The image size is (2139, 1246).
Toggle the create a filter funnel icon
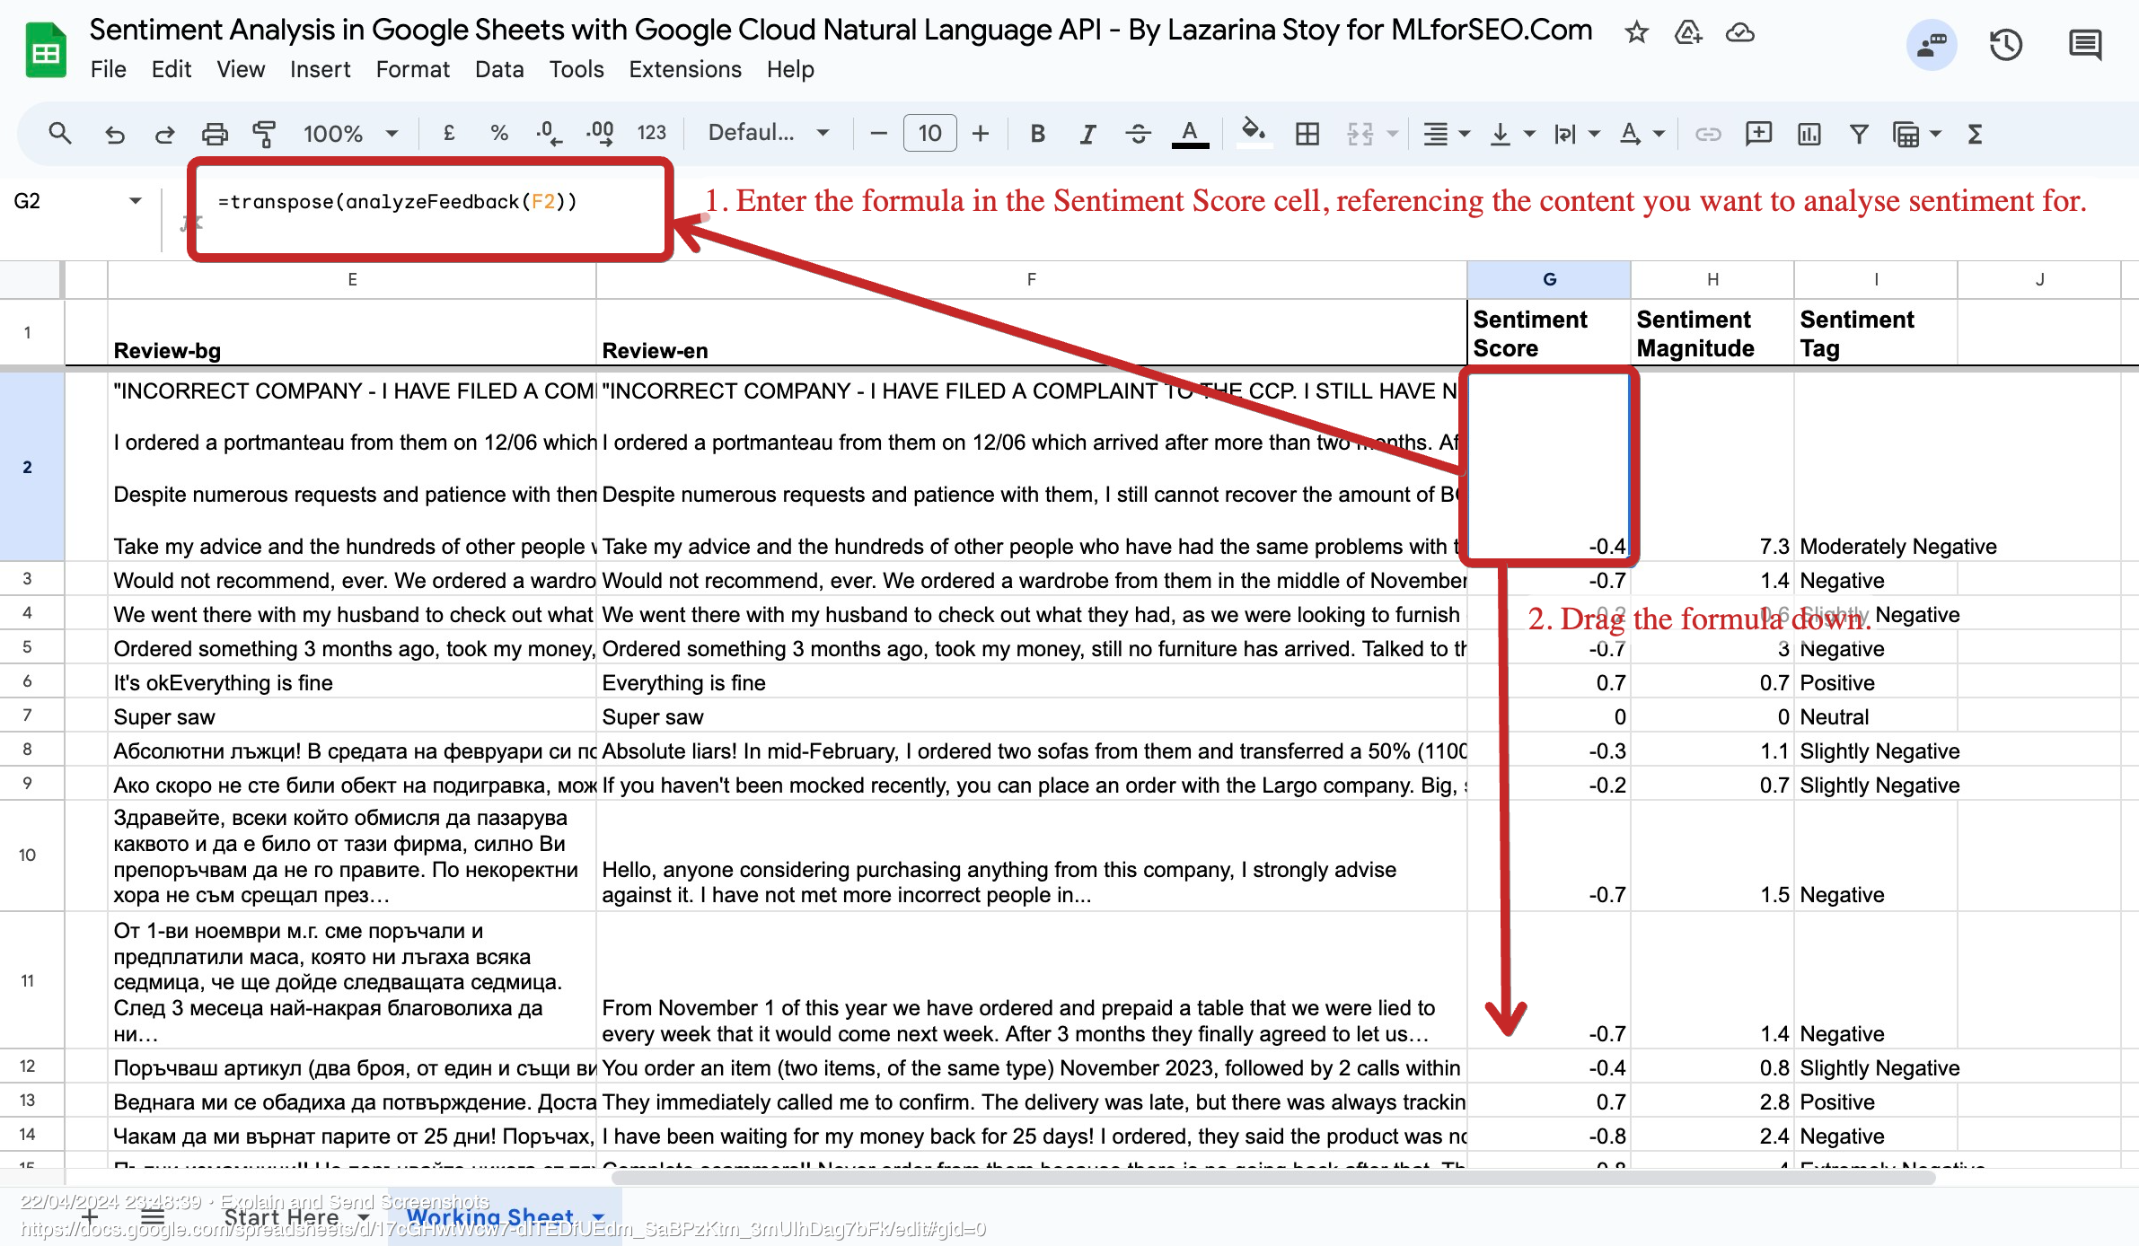click(1859, 134)
